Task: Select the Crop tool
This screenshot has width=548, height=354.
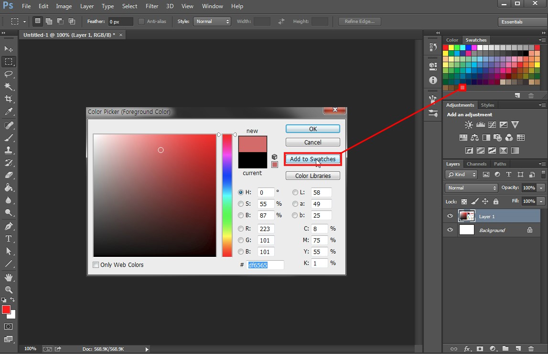Action: [9, 99]
